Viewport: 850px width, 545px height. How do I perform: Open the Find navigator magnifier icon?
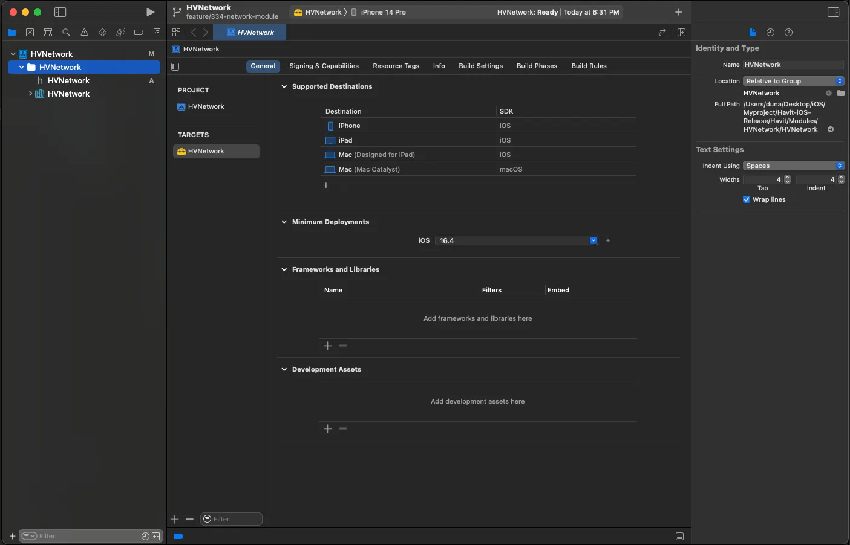66,33
